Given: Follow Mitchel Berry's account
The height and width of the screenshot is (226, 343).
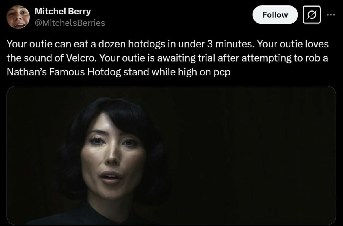Looking at the screenshot, I should pyautogui.click(x=275, y=15).
